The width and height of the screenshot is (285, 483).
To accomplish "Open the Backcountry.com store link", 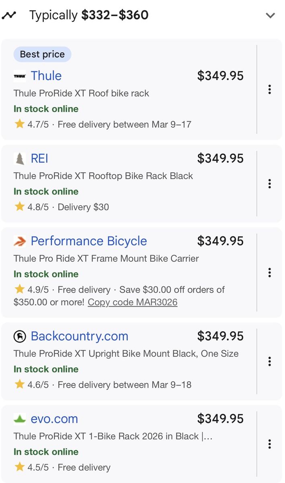I will [x=80, y=336].
